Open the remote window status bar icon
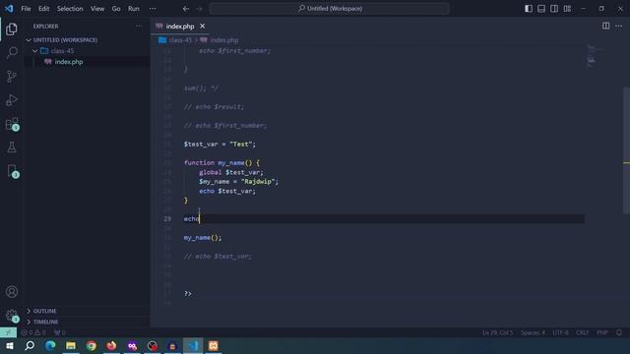Viewport: 630px width, 354px height. 8,332
